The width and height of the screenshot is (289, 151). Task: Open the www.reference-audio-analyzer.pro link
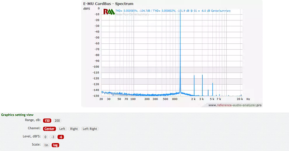coord(235,105)
